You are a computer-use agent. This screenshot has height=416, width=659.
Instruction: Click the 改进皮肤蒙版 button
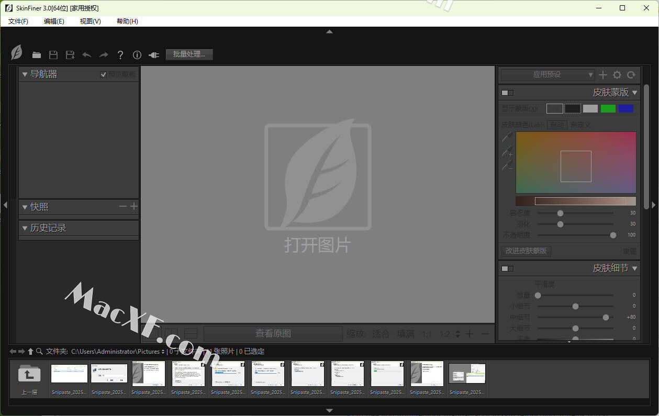(x=526, y=251)
